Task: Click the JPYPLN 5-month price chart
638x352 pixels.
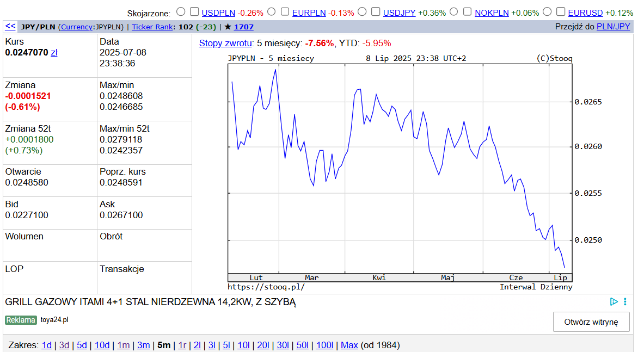Action: pos(400,173)
